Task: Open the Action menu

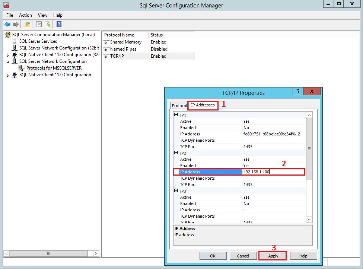Action: (x=25, y=15)
